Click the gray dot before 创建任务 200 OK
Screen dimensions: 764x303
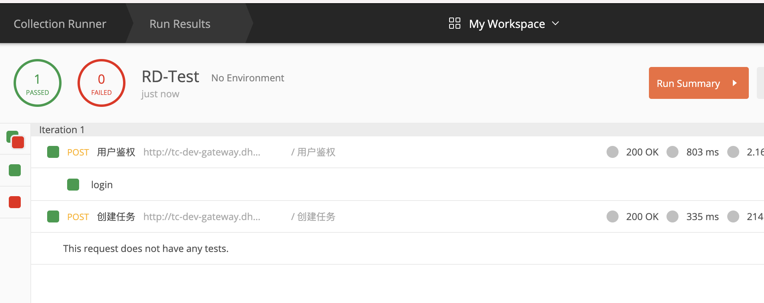click(613, 216)
